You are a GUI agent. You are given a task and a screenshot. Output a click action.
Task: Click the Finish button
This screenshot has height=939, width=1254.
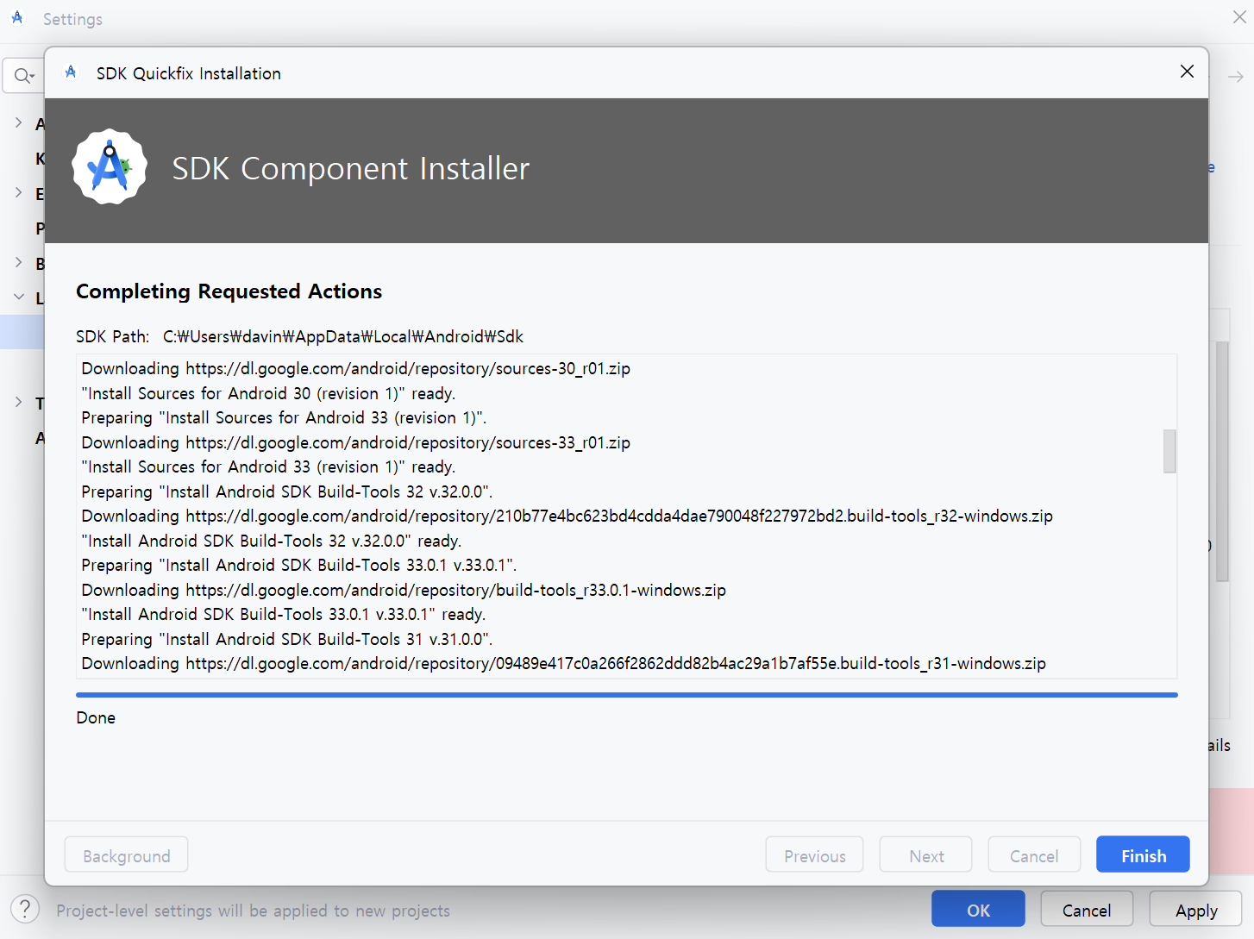click(x=1143, y=855)
